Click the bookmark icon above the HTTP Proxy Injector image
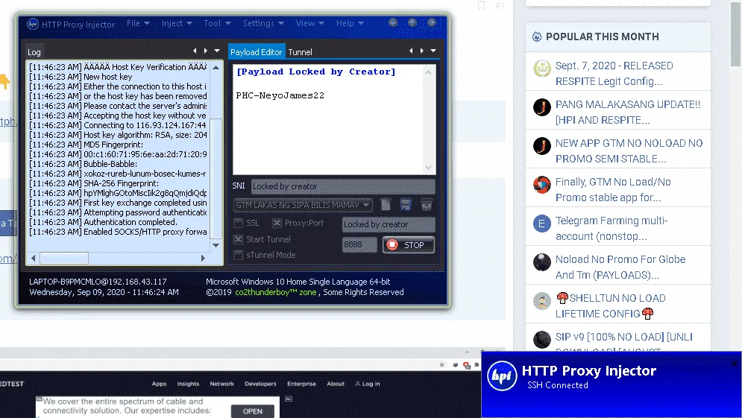742x418 pixels. click(481, 6)
